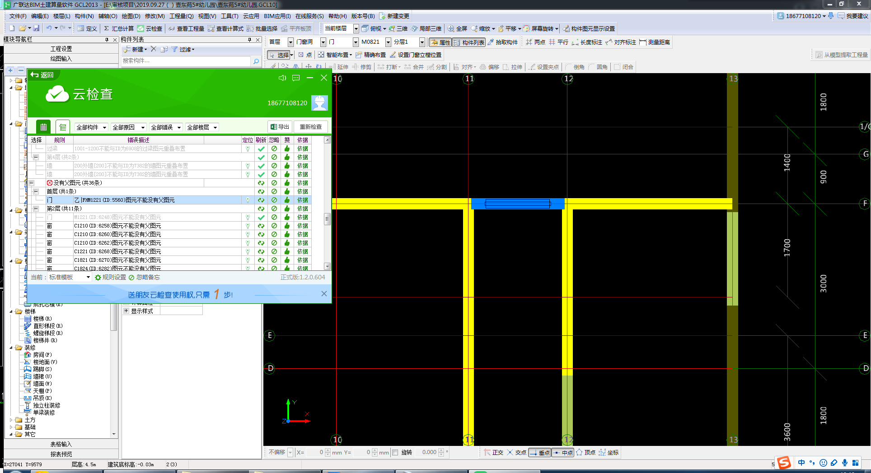Locate error for 门 FHM1221 row
The width and height of the screenshot is (871, 473).
[248, 200]
